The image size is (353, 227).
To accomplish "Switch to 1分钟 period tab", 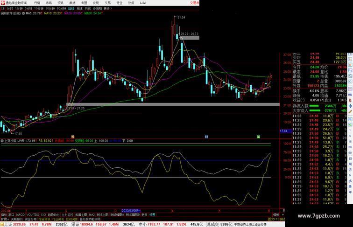I will point(19,8).
